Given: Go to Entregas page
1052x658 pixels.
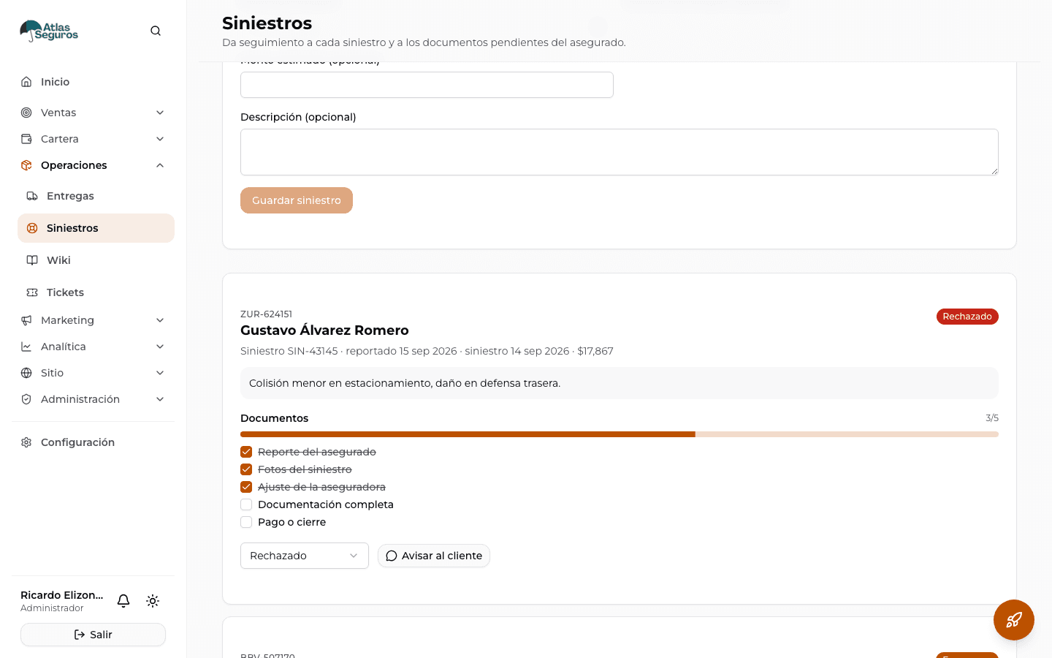Looking at the screenshot, I should tap(96, 196).
